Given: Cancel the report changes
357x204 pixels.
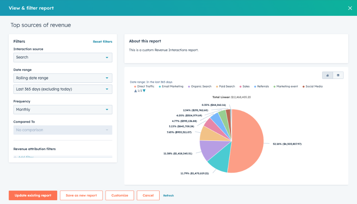Looking at the screenshot, I should (x=148, y=196).
